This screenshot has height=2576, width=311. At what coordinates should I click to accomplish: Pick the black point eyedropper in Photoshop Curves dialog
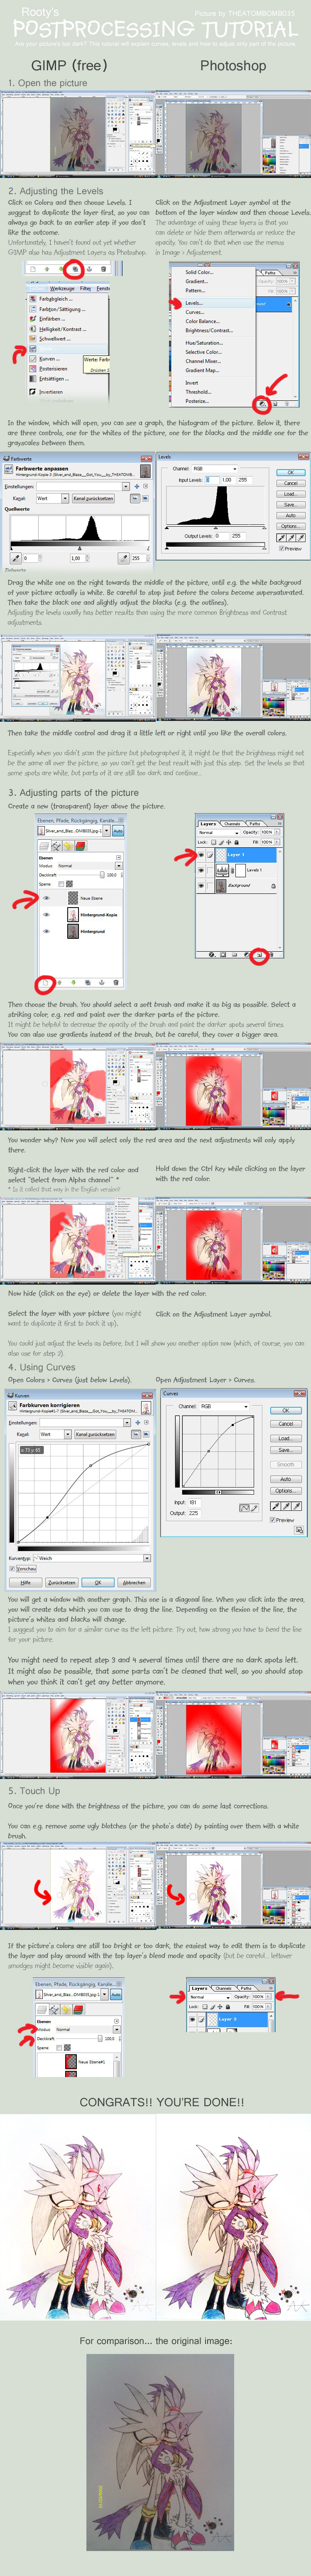click(276, 1506)
